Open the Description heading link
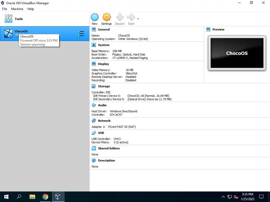Screen dimensions: 270x202 [107, 160]
